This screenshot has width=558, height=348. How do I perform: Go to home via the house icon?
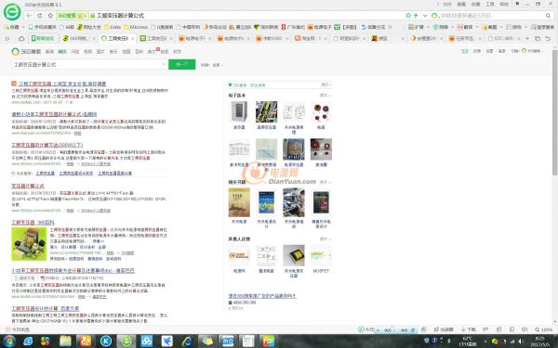tap(50, 16)
